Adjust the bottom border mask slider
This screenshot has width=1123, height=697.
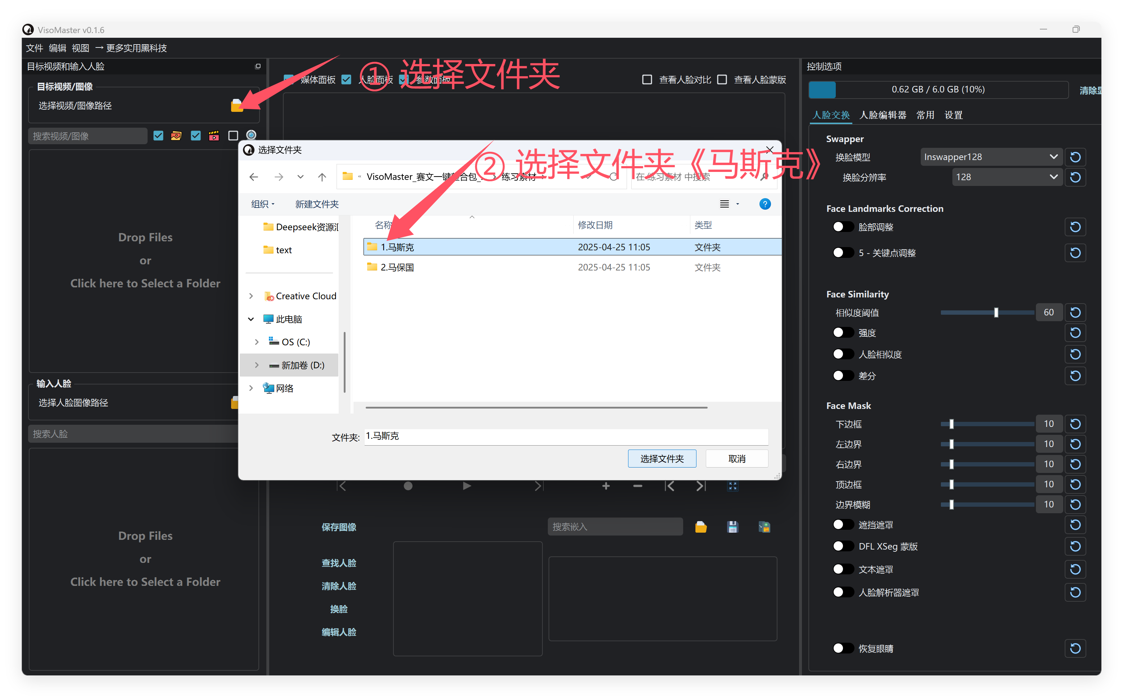click(987, 424)
